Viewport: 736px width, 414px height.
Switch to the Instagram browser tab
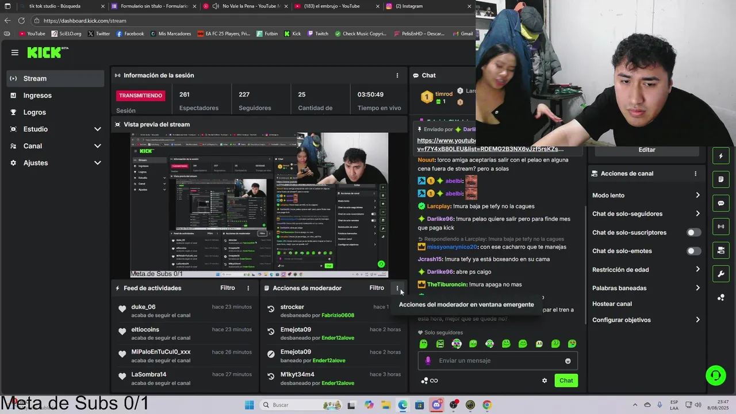click(x=428, y=6)
